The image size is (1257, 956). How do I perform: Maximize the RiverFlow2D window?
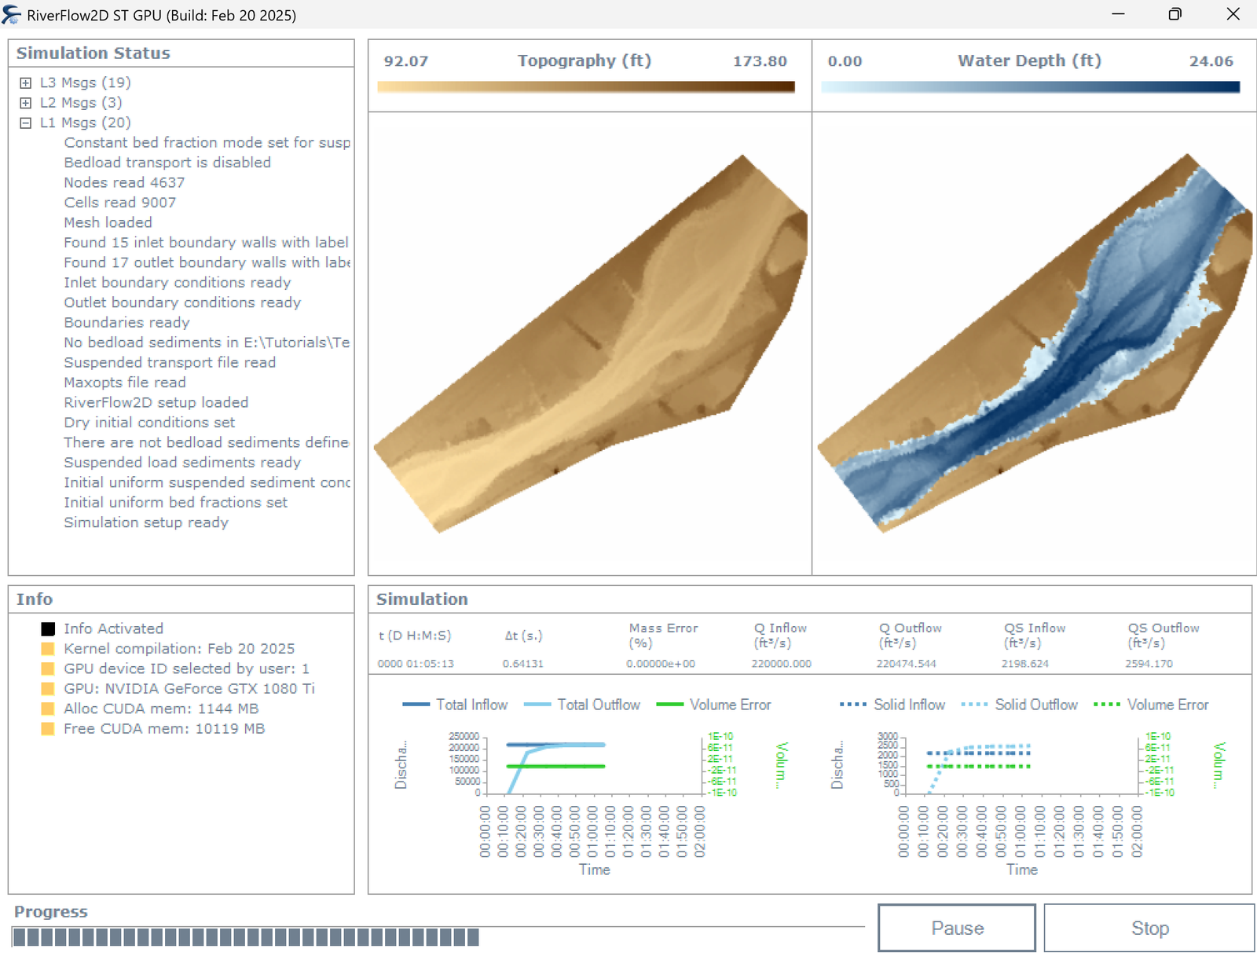click(1175, 14)
